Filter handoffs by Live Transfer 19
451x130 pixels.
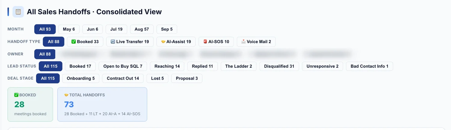[x=130, y=42]
